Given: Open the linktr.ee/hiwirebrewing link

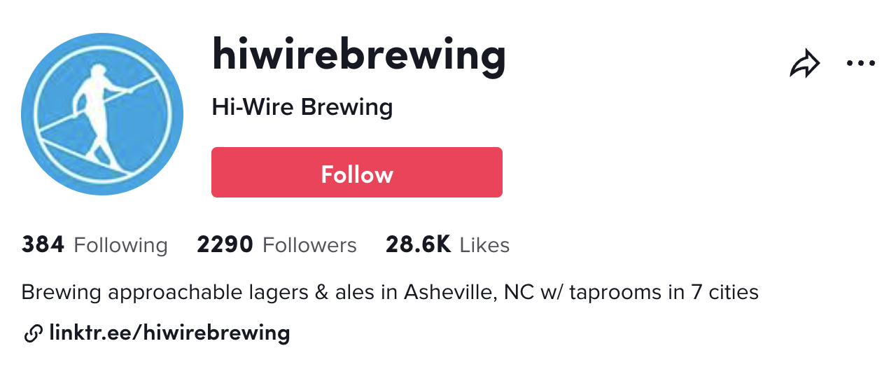Looking at the screenshot, I should pyautogui.click(x=169, y=333).
